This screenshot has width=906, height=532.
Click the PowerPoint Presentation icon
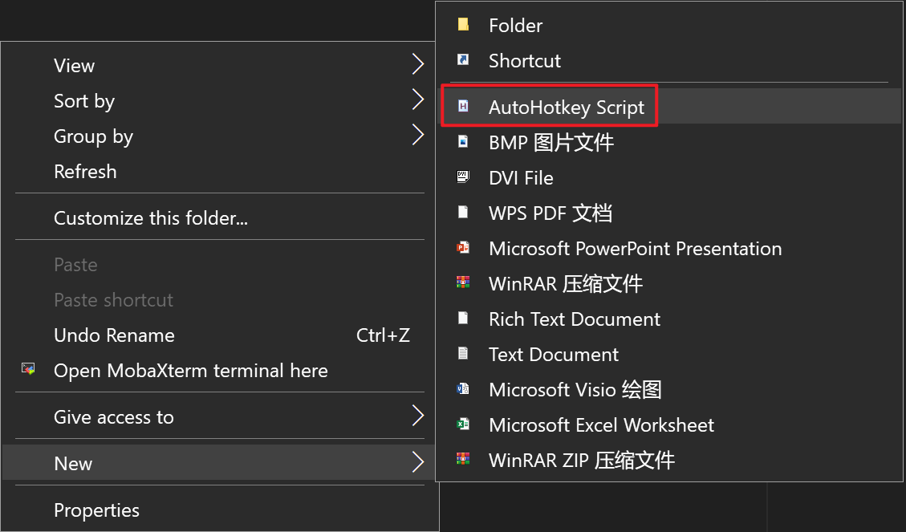[463, 248]
